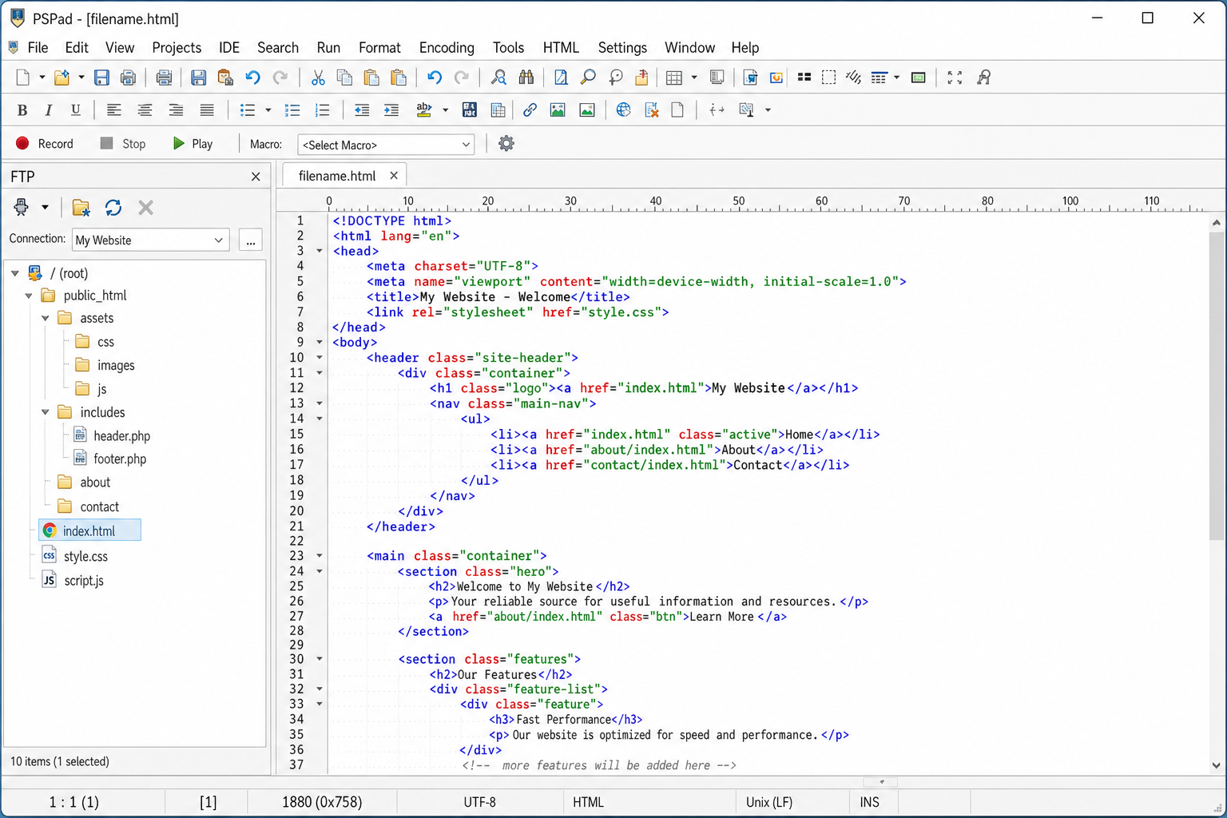1227x818 pixels.
Task: Open the Encoding menu
Action: [x=447, y=47]
